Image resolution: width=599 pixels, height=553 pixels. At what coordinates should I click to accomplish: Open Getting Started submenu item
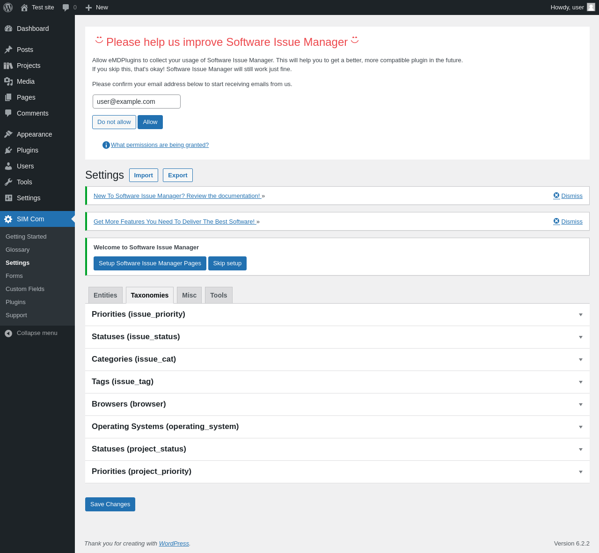coord(26,237)
